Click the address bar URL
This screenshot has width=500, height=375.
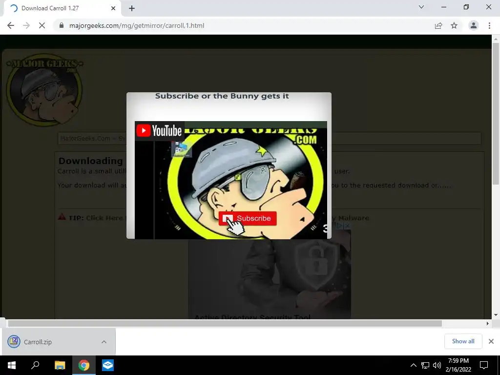click(137, 25)
